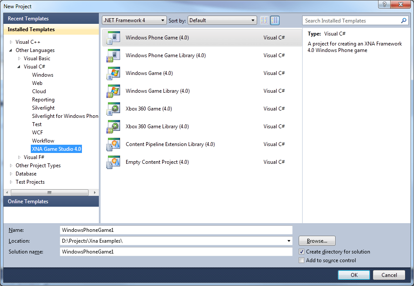Click the horizontal scrollbar thumb in tree

coord(49,192)
